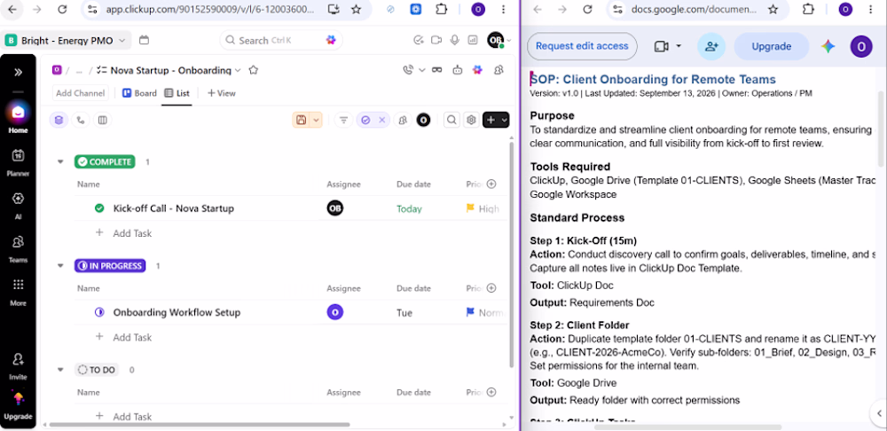The height and width of the screenshot is (431, 887).
Task: Click the glasses icon in list header
Action: [x=436, y=70]
